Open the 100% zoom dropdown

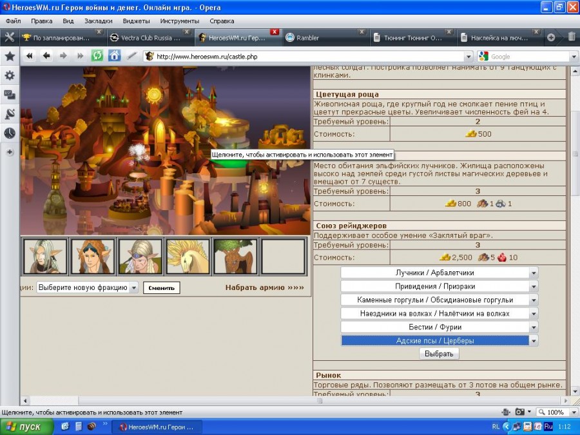coord(574,412)
